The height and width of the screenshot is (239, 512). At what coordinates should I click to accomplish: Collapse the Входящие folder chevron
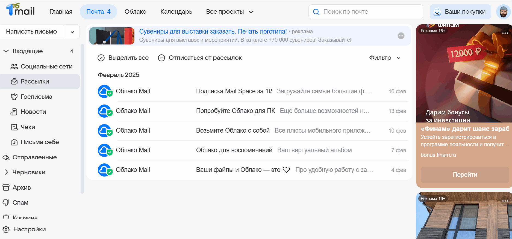tap(6, 51)
